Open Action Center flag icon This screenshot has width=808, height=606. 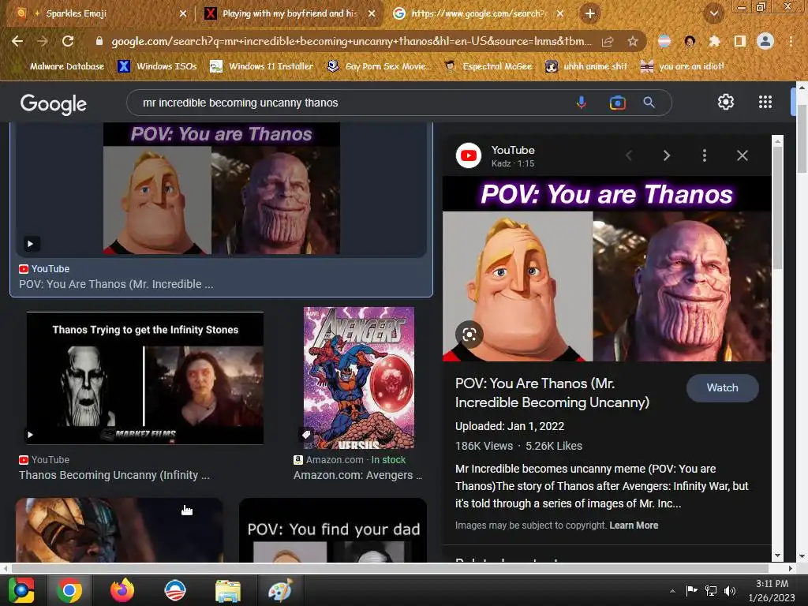691,591
